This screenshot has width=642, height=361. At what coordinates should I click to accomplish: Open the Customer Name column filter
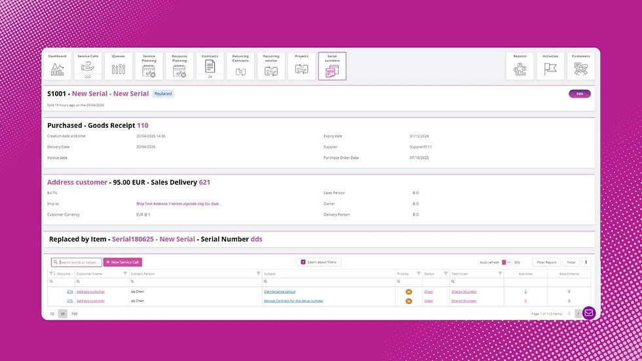125,273
